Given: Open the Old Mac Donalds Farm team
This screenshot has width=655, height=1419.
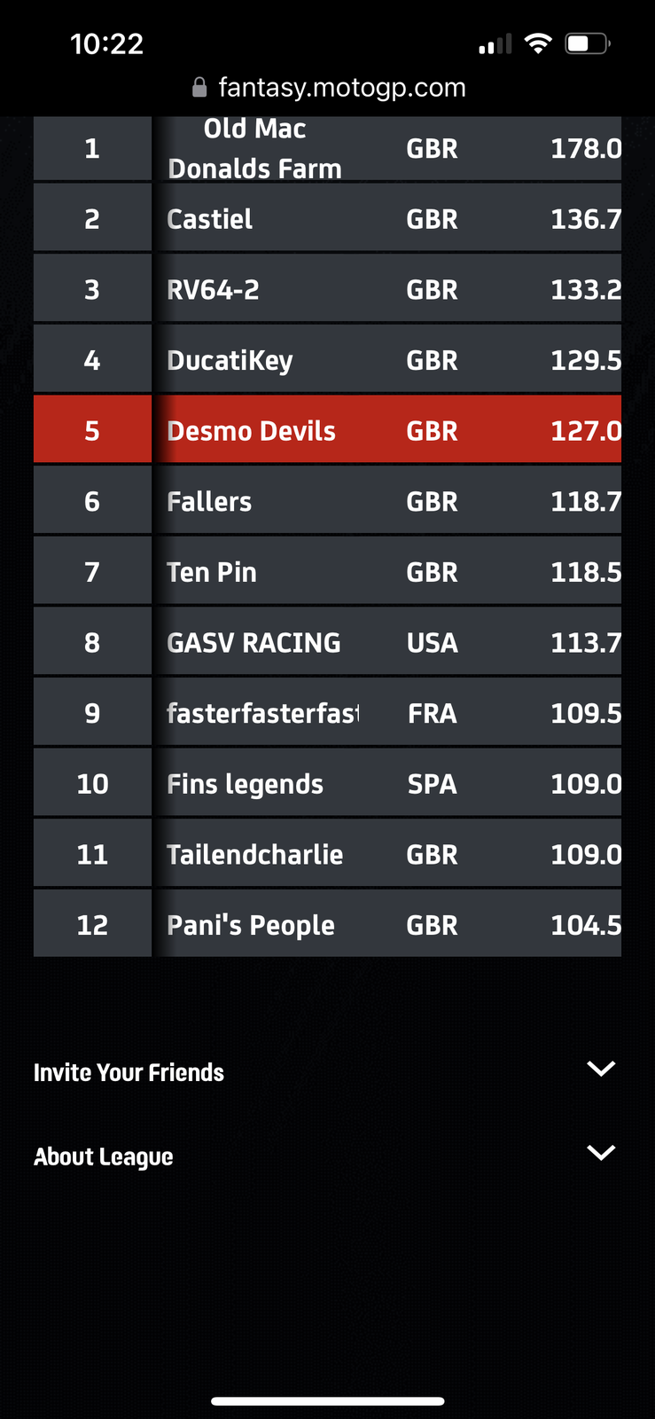Looking at the screenshot, I should point(327,148).
